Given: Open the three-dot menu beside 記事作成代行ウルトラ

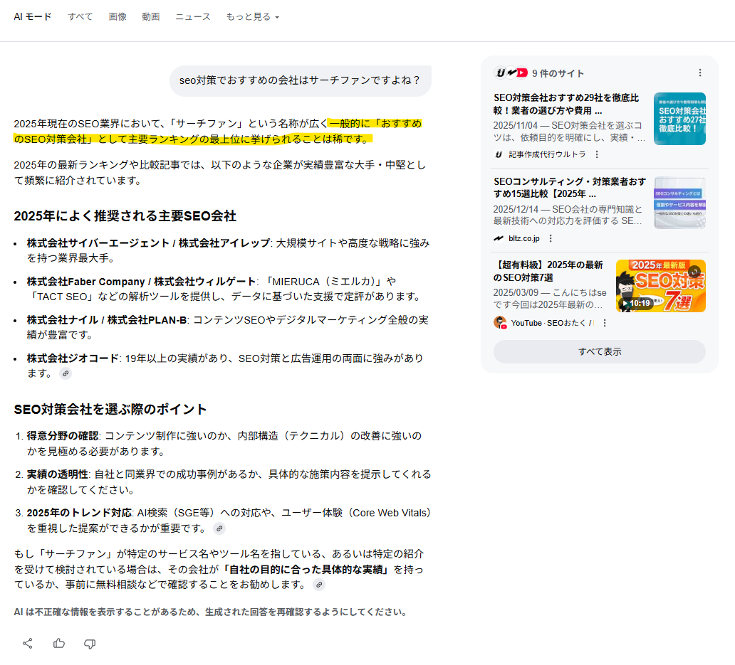Looking at the screenshot, I should pos(596,154).
